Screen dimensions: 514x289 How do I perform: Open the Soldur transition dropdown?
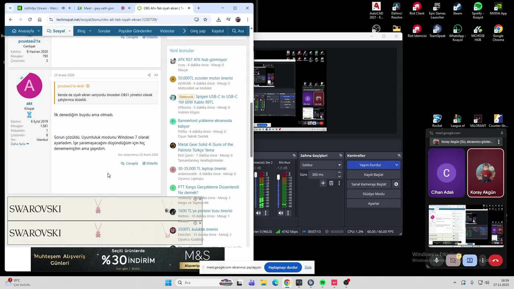321,165
